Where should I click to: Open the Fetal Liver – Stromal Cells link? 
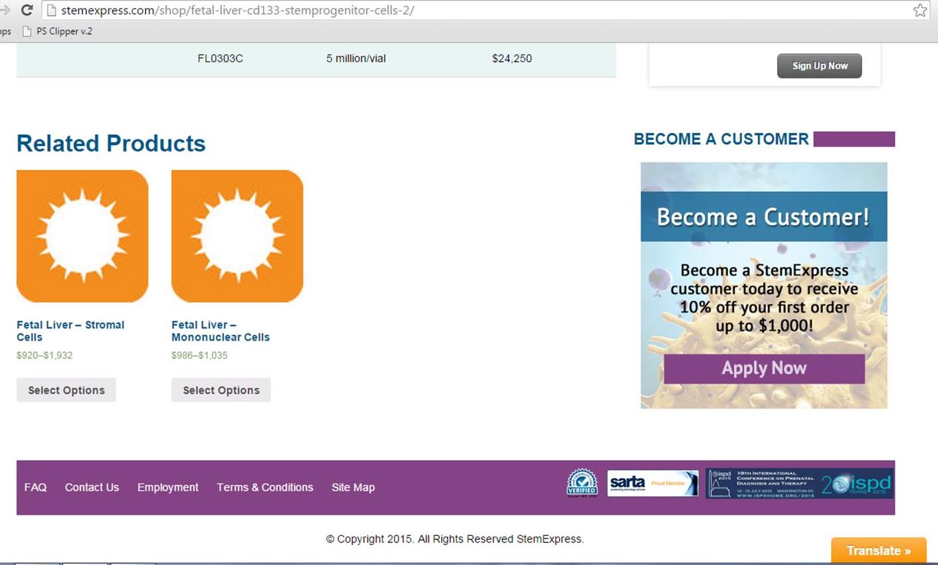point(70,331)
